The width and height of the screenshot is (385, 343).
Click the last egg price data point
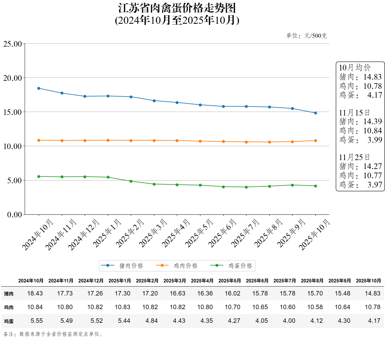point(315,186)
